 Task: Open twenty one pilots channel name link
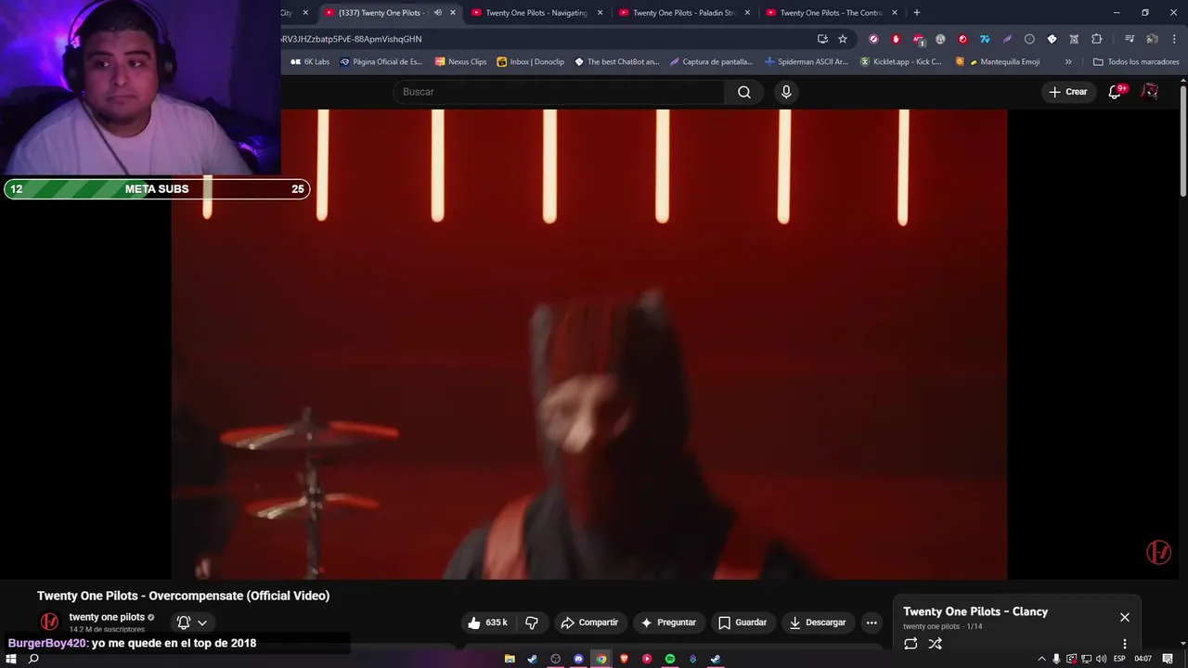pos(107,617)
